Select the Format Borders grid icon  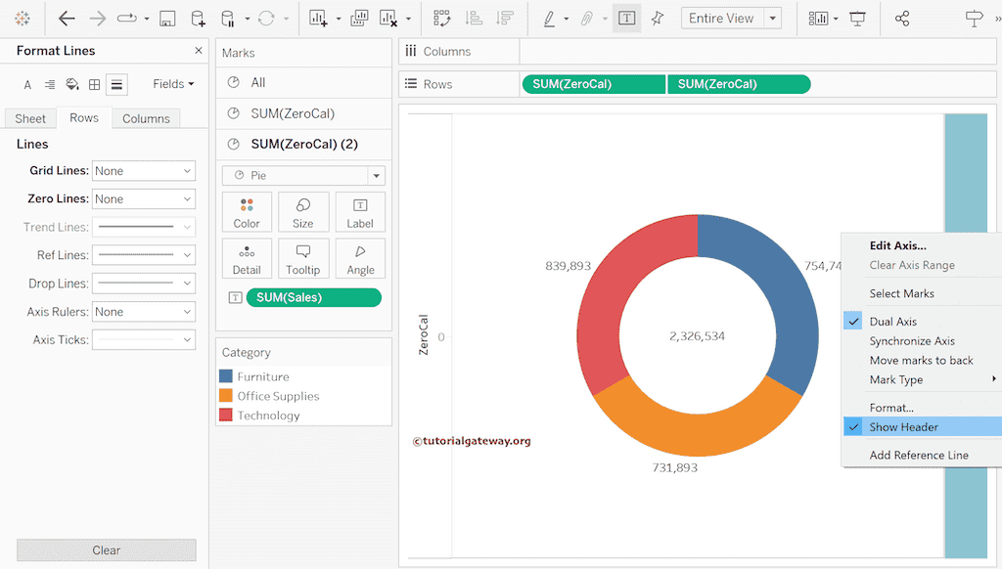pos(94,85)
